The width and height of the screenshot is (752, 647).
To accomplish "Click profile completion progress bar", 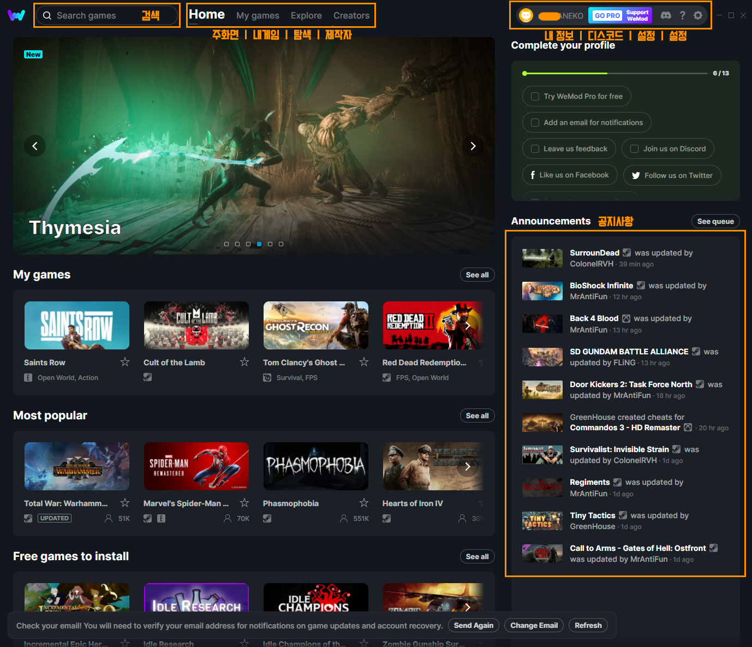I will click(x=615, y=73).
